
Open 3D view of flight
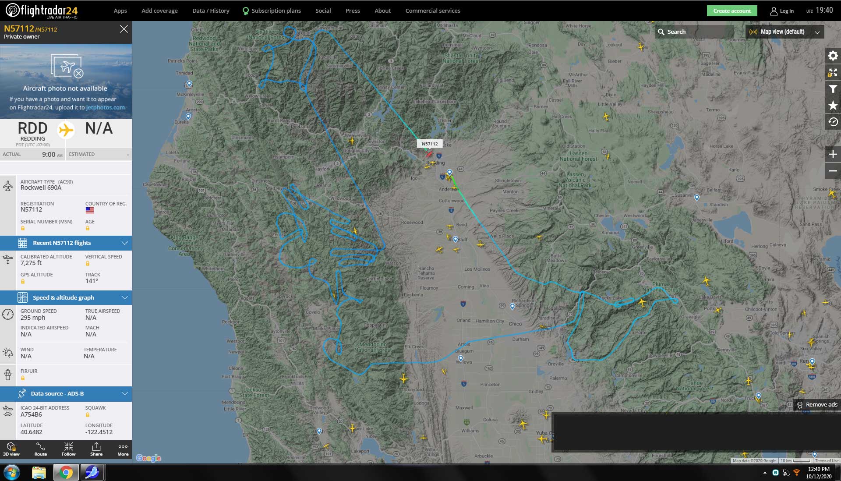[11, 449]
